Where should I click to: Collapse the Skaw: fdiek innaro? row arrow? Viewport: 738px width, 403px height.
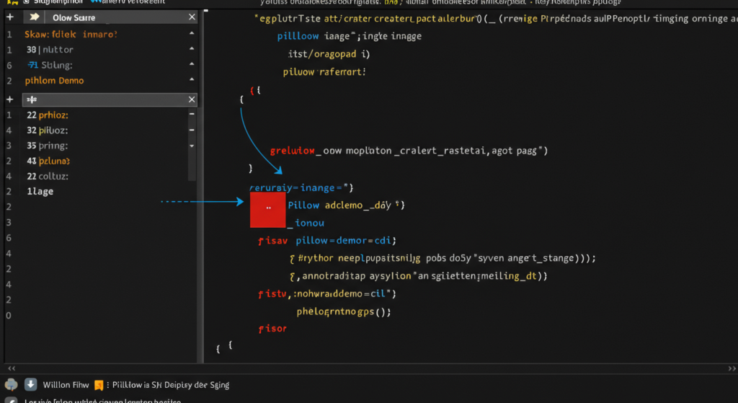(192, 33)
